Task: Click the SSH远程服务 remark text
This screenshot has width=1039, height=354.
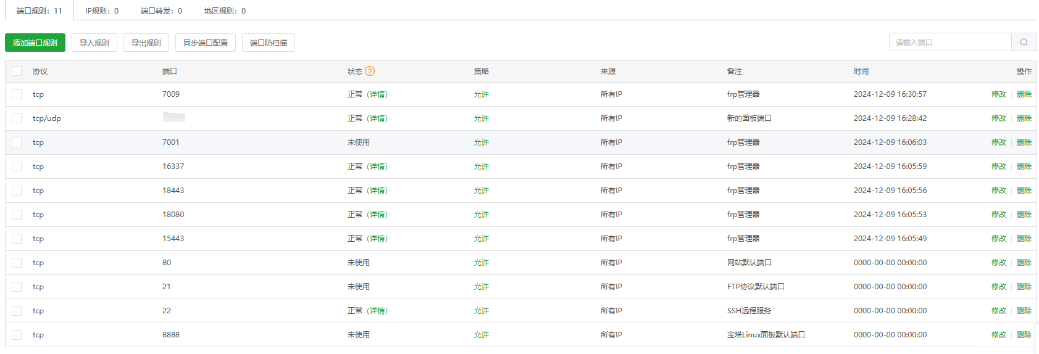Action: [x=749, y=311]
